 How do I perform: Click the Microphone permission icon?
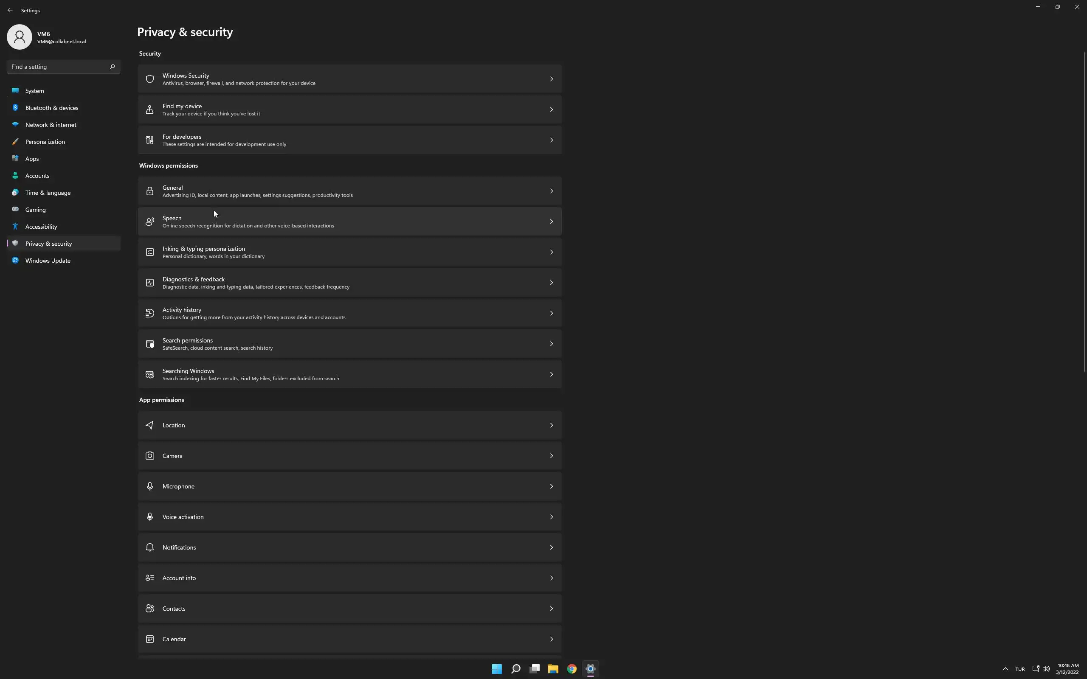(x=150, y=486)
